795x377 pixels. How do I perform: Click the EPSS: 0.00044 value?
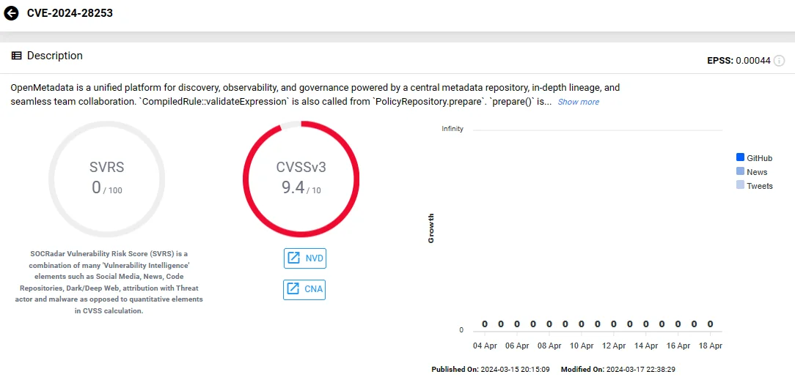739,61
